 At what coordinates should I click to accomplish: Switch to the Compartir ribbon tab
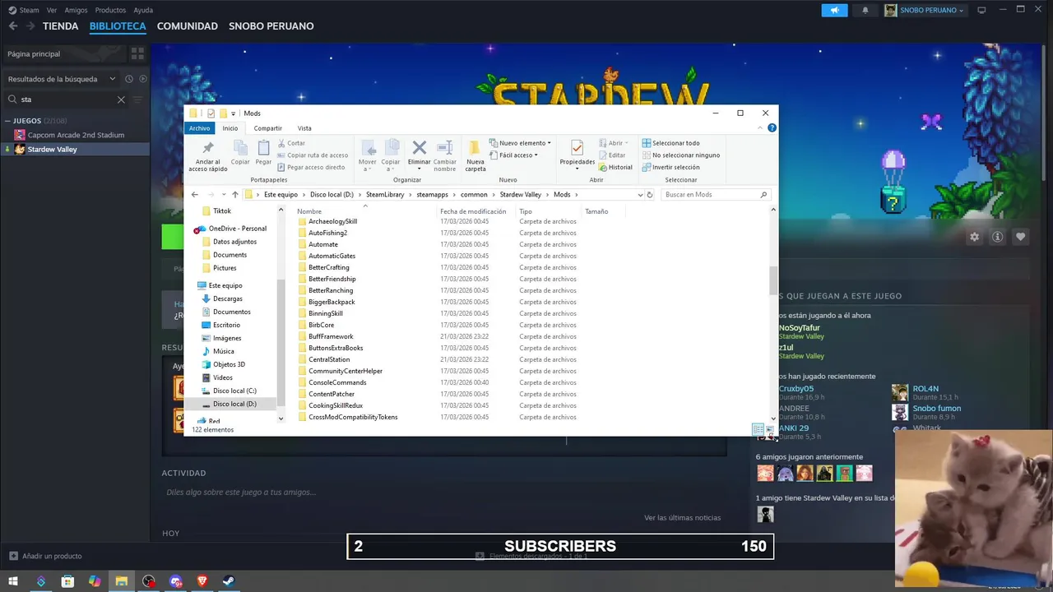tap(267, 128)
